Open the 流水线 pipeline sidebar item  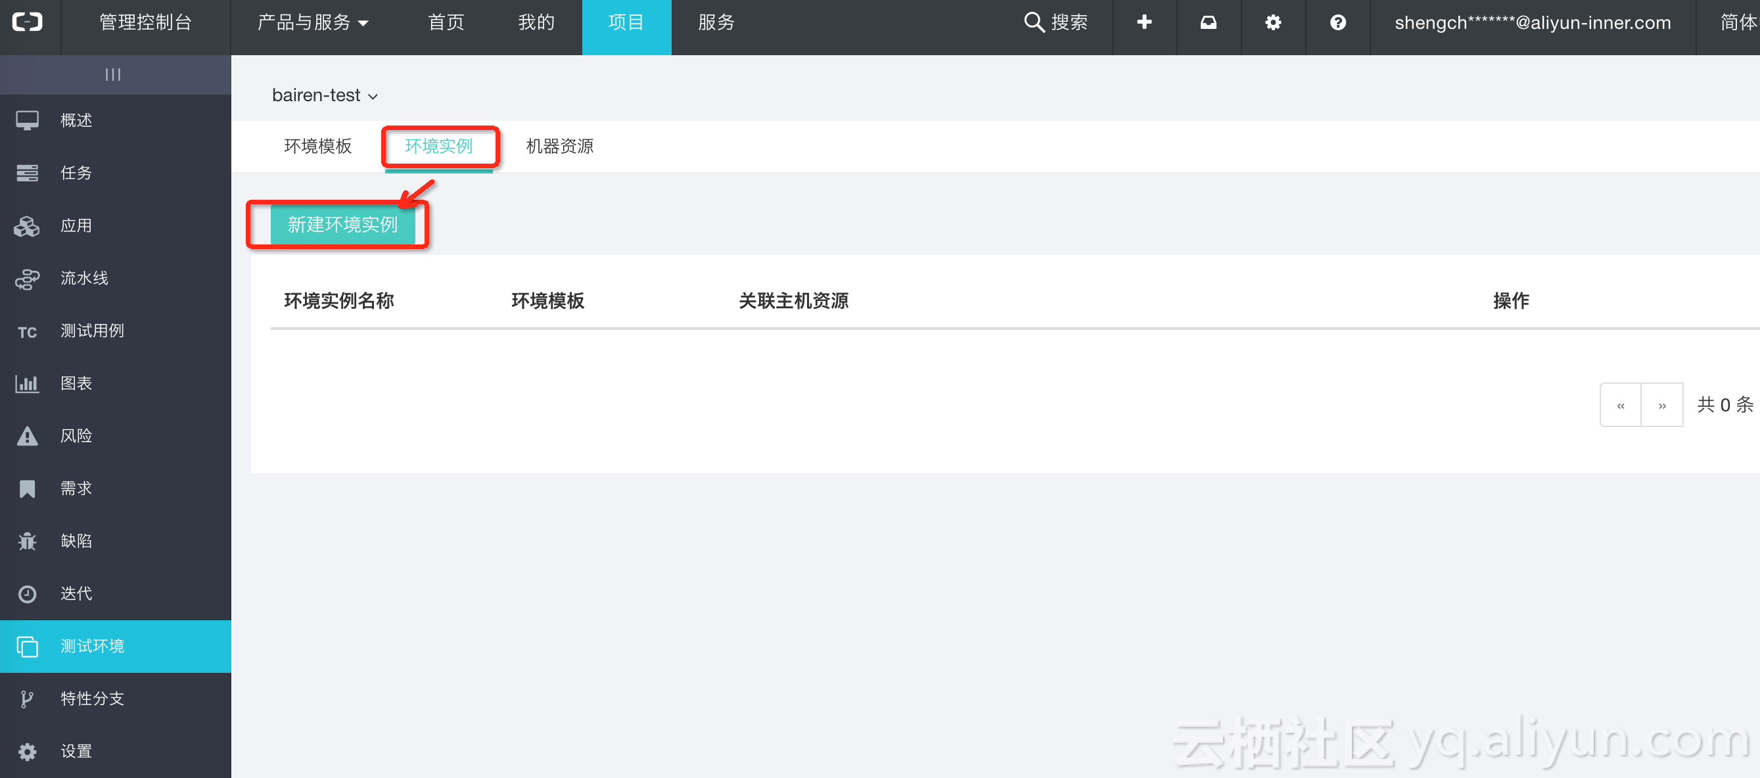click(x=84, y=278)
